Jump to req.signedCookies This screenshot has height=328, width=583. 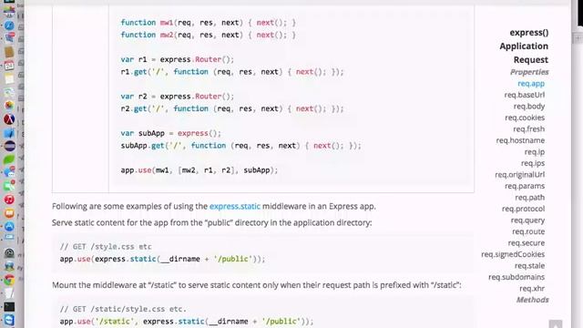513,254
